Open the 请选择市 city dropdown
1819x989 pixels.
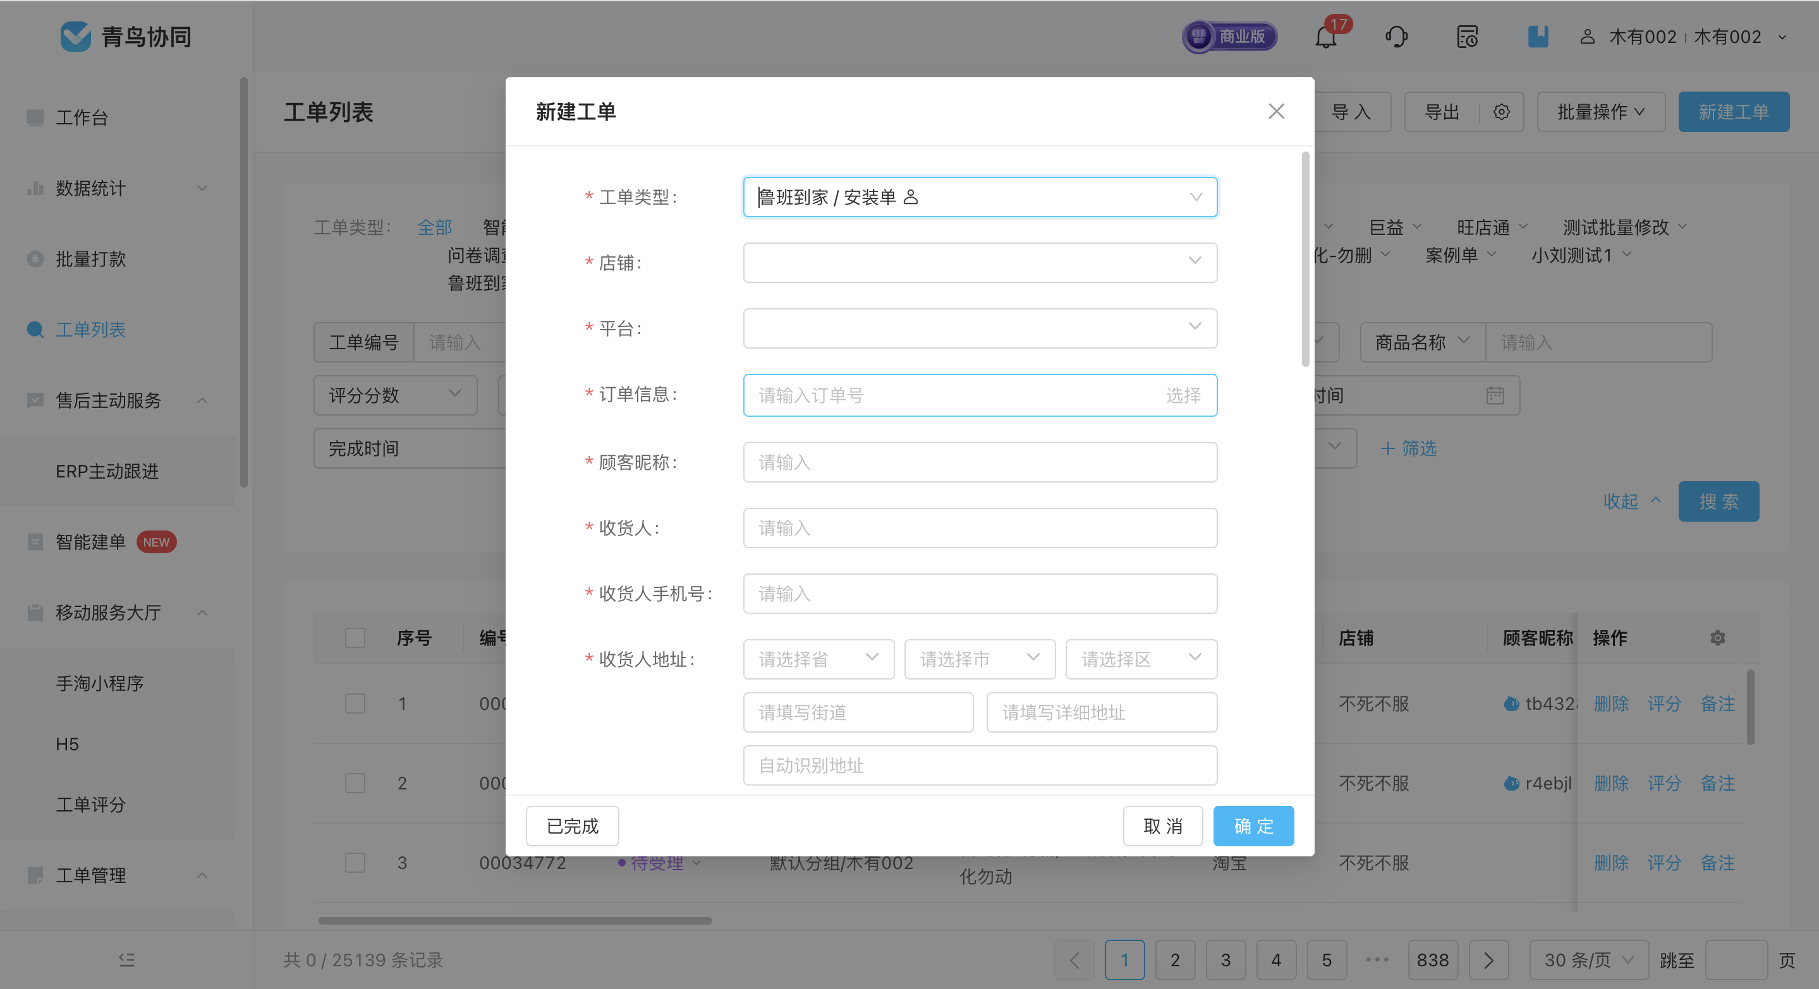[980, 659]
